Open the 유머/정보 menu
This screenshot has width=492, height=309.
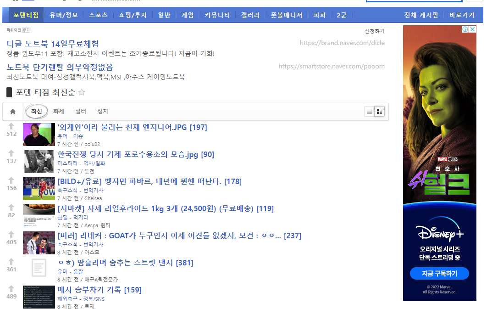[x=64, y=15]
